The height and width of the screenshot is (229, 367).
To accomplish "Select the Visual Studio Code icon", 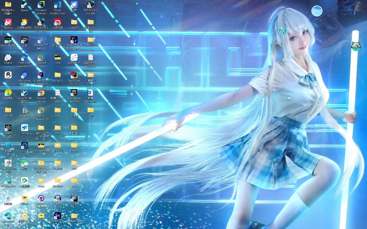I will click(57, 5).
